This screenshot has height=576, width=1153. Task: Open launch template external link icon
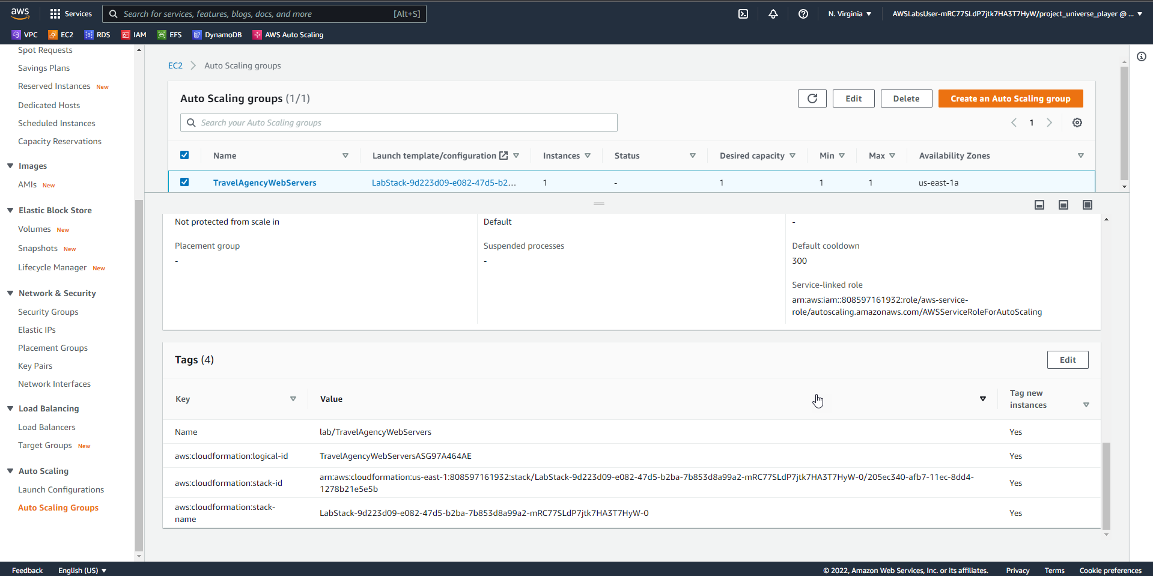[503, 156]
